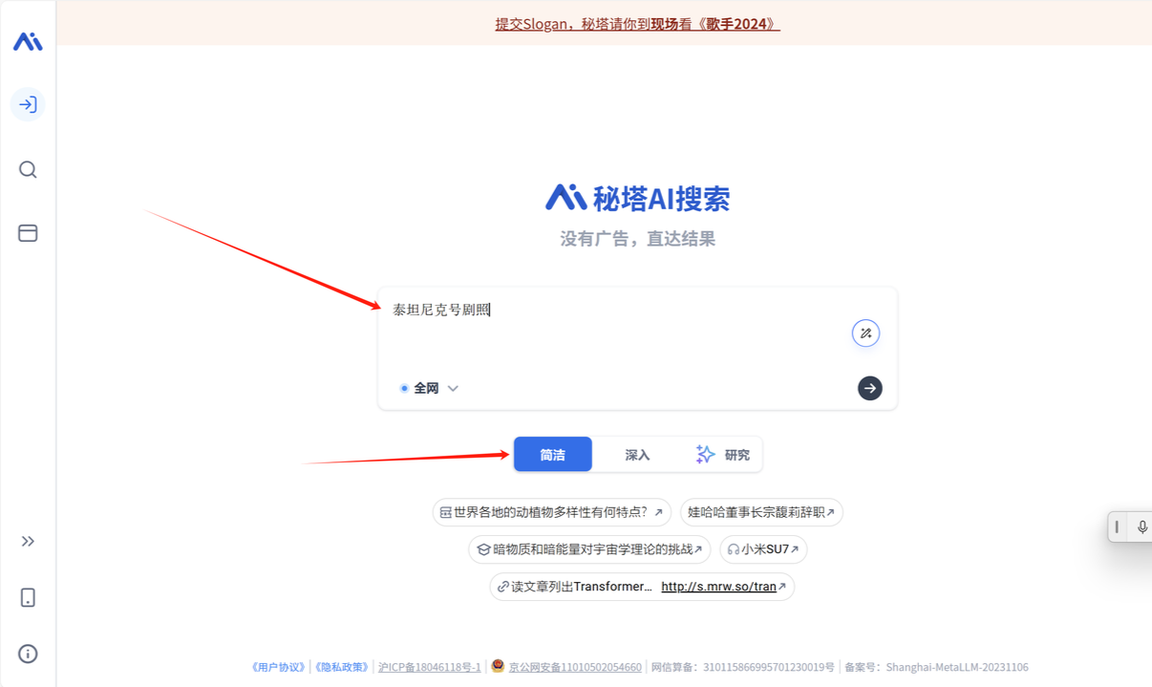Click the footer text 备案号：Shanghai-MetaLLM-20231106
Image resolution: width=1152 pixels, height=687 pixels.
[936, 667]
